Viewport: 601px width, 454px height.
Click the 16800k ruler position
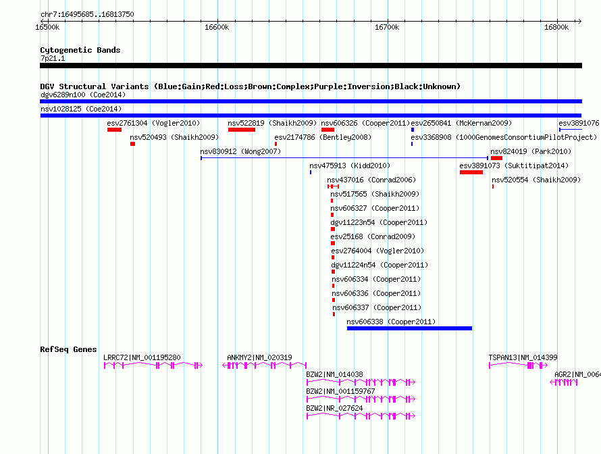[556, 27]
